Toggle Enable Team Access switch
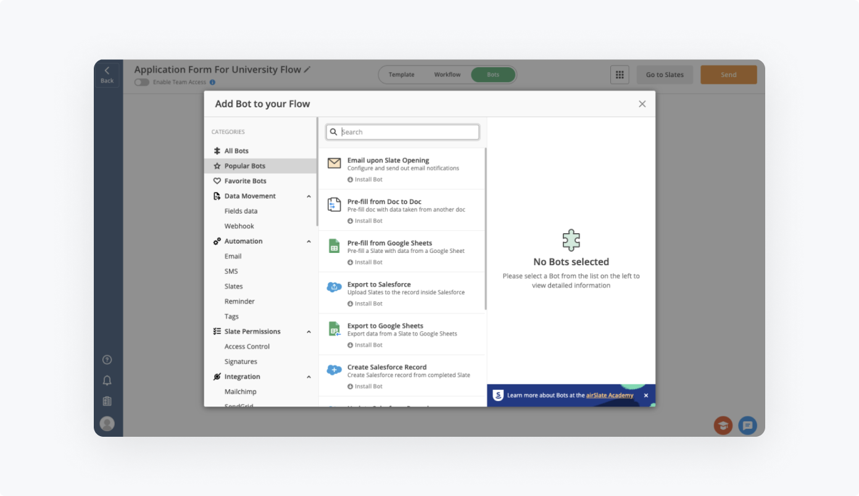The width and height of the screenshot is (859, 496). tap(142, 82)
